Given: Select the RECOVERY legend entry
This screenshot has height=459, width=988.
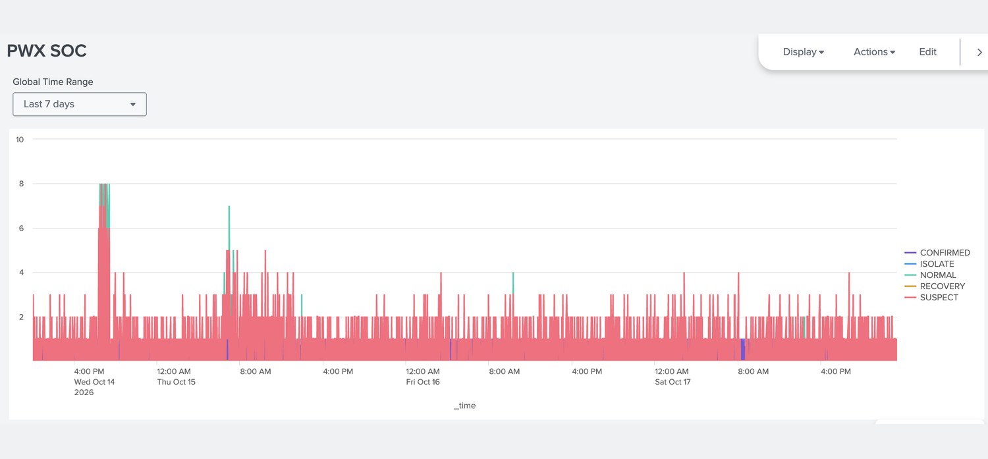Looking at the screenshot, I should (x=935, y=286).
